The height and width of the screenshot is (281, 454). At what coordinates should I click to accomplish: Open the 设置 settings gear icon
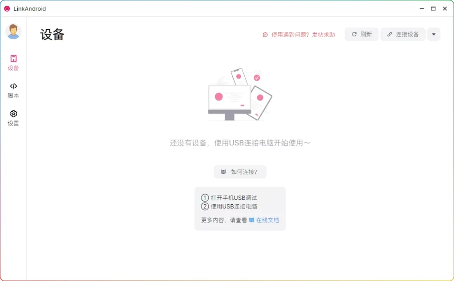(x=13, y=114)
